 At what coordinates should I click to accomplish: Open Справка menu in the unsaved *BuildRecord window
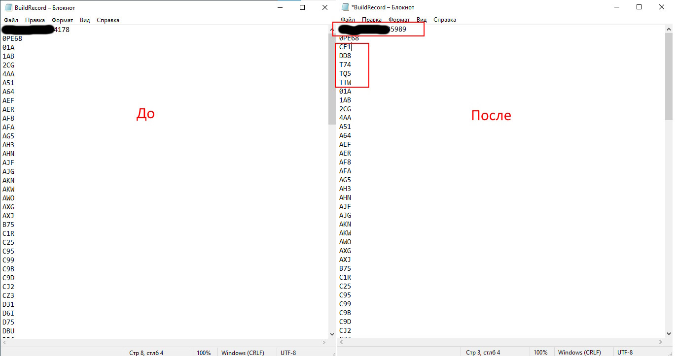pyautogui.click(x=445, y=20)
